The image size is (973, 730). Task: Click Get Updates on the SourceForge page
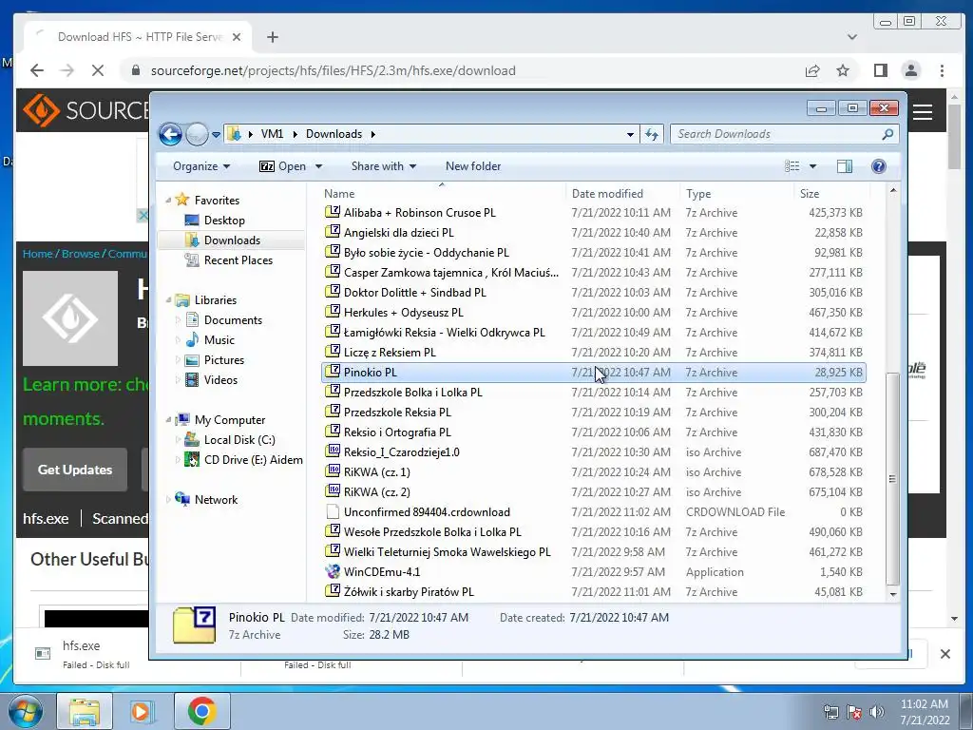point(75,470)
